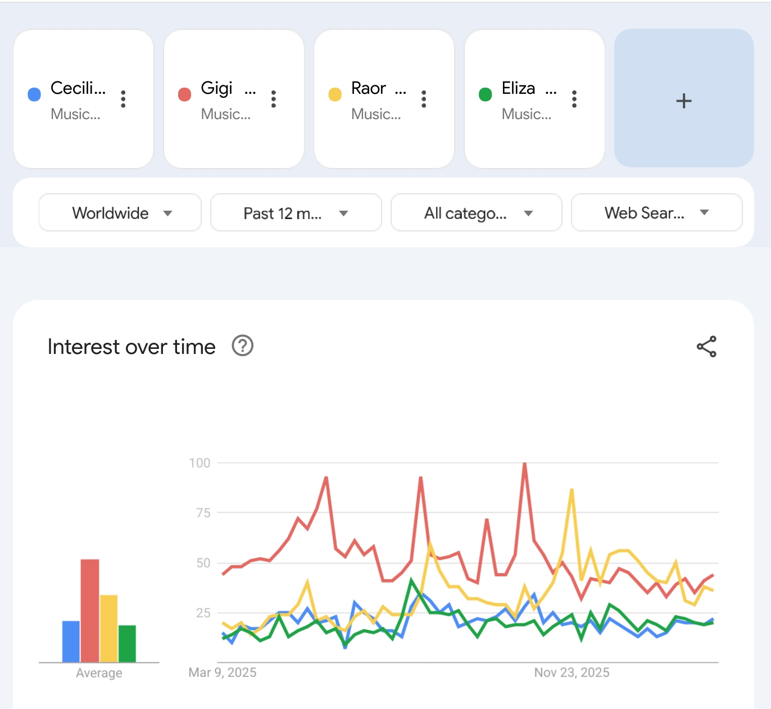The width and height of the screenshot is (771, 709).
Task: Click the yellow dot beside Raor term
Action: point(335,94)
